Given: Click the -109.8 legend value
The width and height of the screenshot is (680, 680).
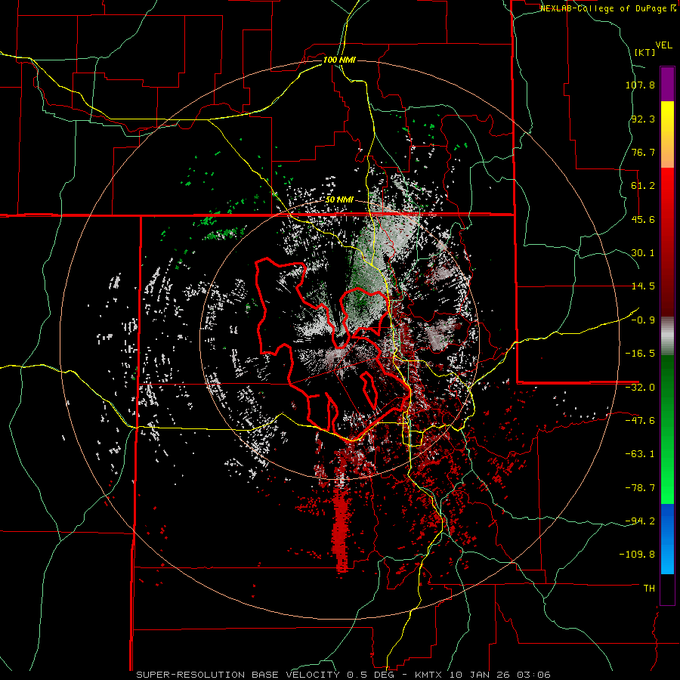Looking at the screenshot, I should (x=637, y=555).
